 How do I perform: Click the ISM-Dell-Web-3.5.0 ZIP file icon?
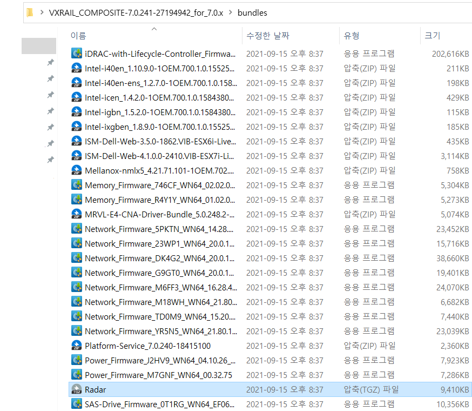click(x=77, y=141)
